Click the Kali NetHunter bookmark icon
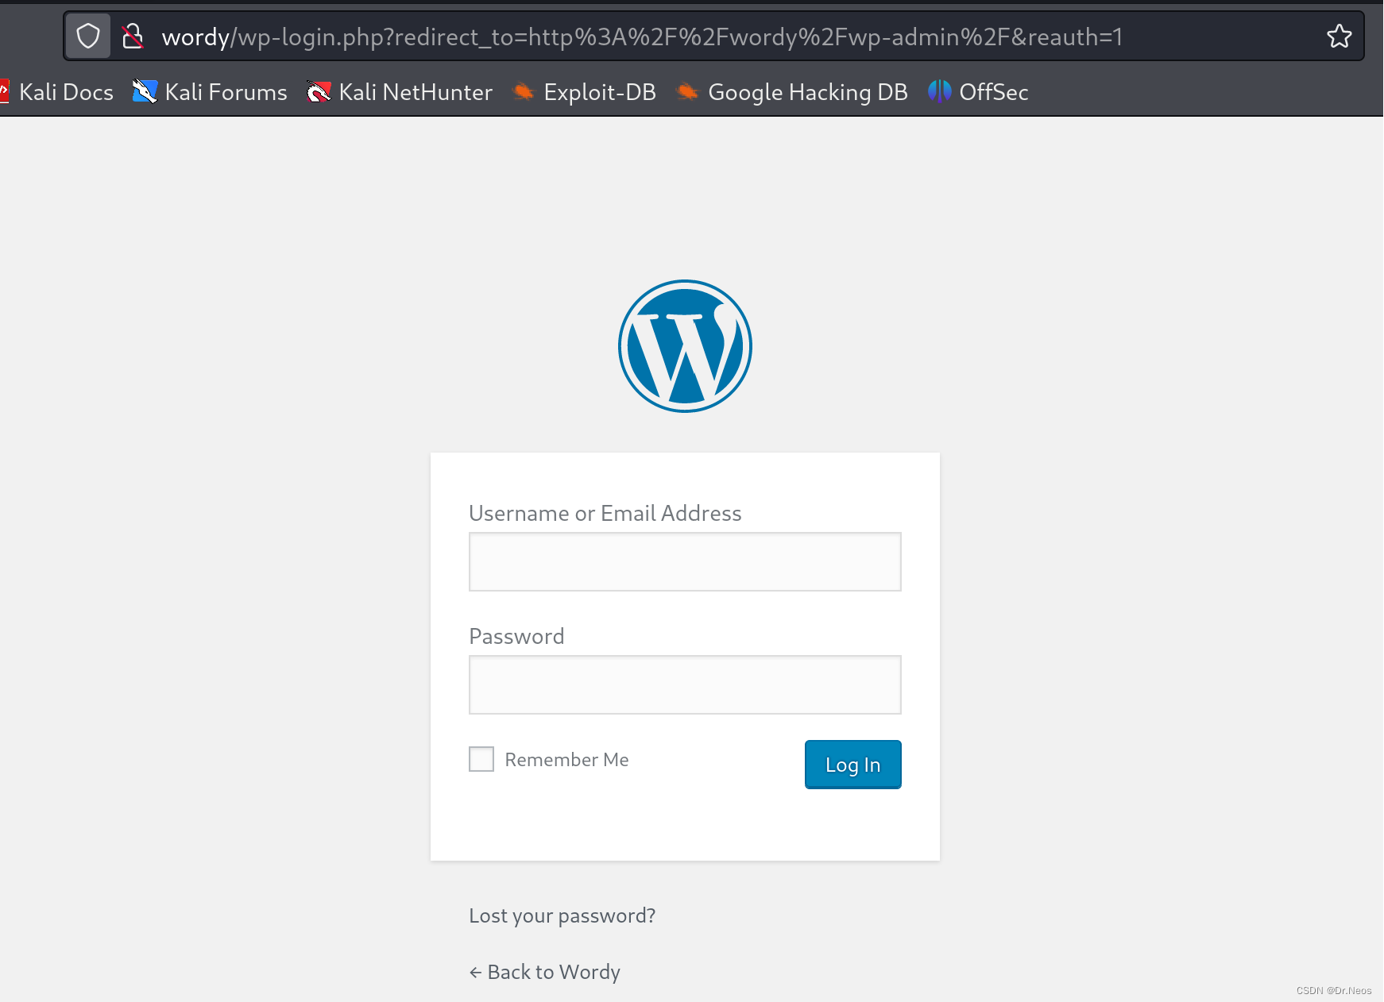This screenshot has height=1002, width=1384. coord(319,92)
